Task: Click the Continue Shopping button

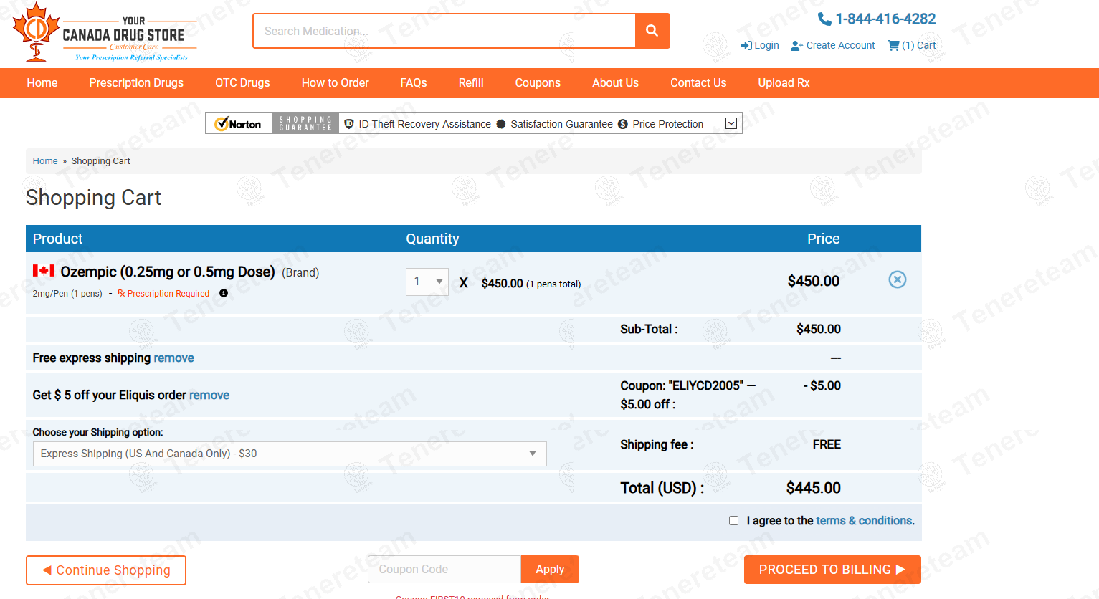Action: tap(106, 570)
